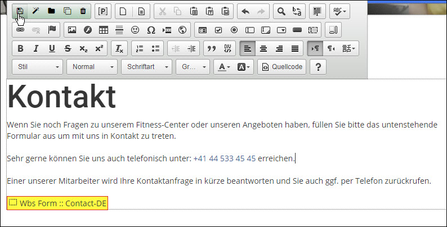The image size is (447, 227).
Task: Open the language settings menu
Action: 350,48
